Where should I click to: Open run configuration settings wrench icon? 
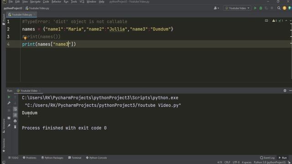point(9,103)
